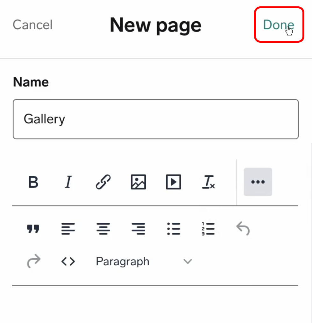Apply italic text style
The width and height of the screenshot is (312, 323).
[x=68, y=182]
